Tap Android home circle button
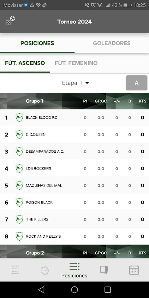Image resolution: width=149 pixels, height=298 pixels. click(x=74, y=290)
